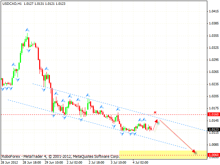
Task: Select the 1.0325 price axis label
Action: coord(213,48)
